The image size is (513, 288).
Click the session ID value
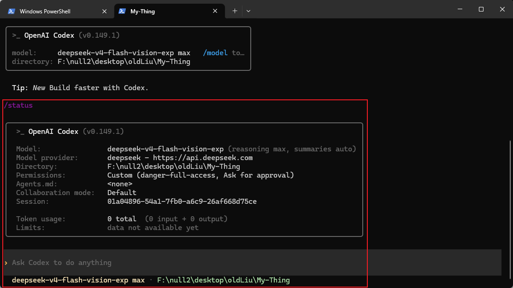pyautogui.click(x=182, y=202)
